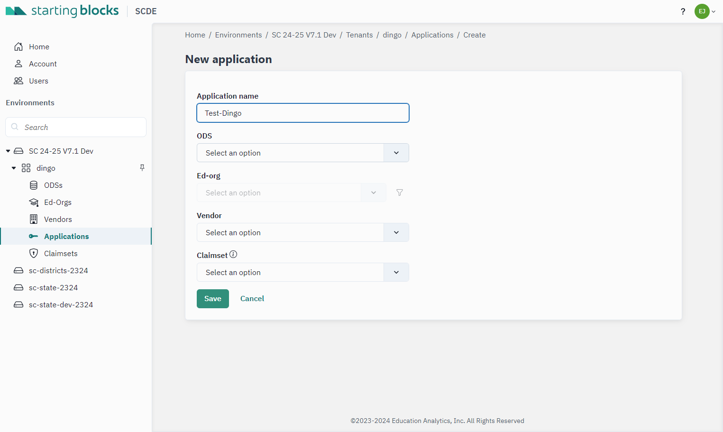This screenshot has height=432, width=723.
Task: Click the Ed-org filter funnel icon
Action: pyautogui.click(x=400, y=193)
